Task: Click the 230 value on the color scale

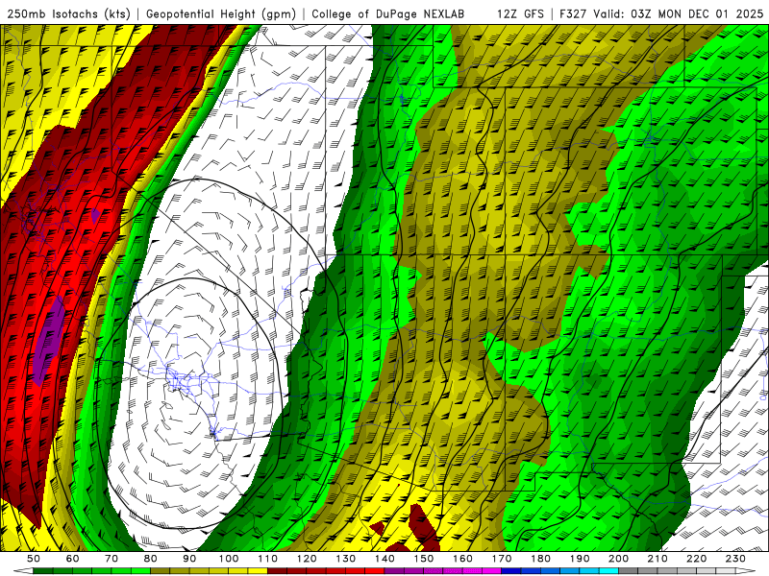Action: (x=735, y=559)
